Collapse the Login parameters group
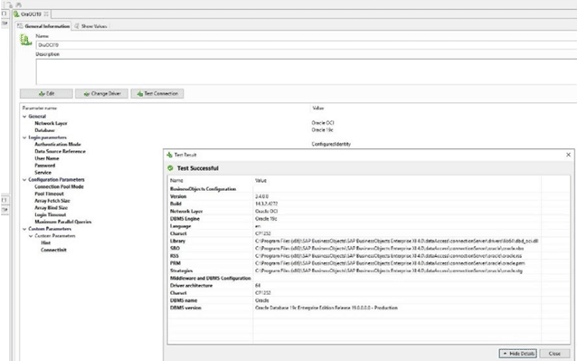This screenshot has width=577, height=361. click(x=24, y=138)
